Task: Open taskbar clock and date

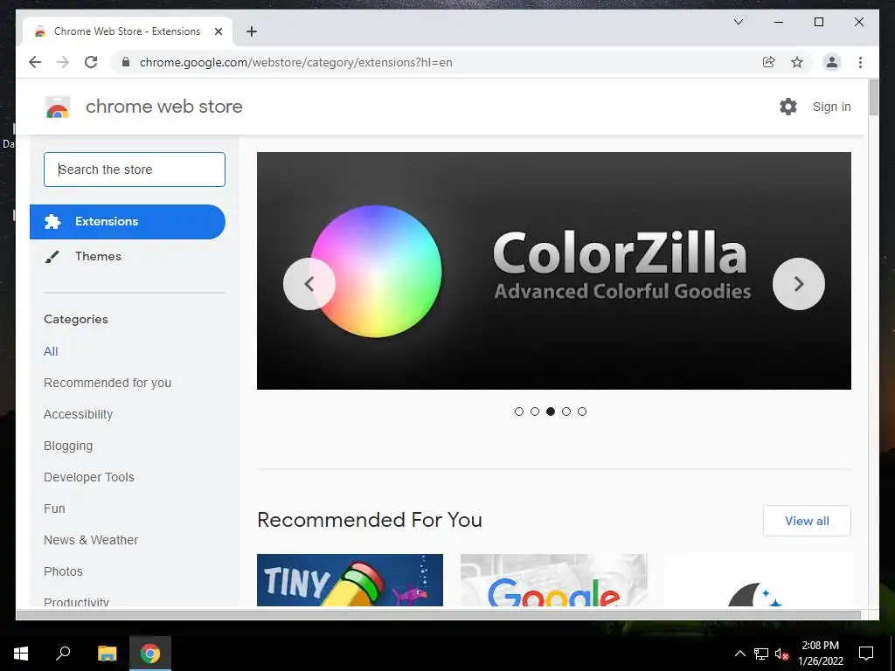Action: pos(820,654)
